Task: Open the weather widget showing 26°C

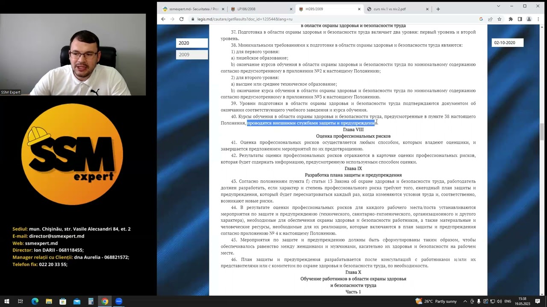Action: click(436, 301)
